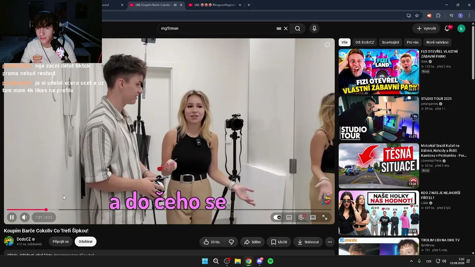Open Naše holky nás hodnotí thumbnail

point(379,213)
